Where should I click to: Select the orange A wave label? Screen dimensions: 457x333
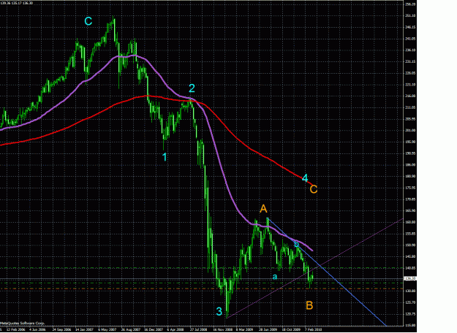[263, 209]
